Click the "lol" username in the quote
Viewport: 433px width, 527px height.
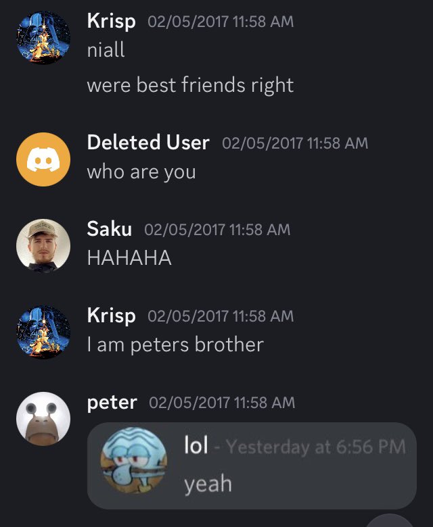point(196,445)
